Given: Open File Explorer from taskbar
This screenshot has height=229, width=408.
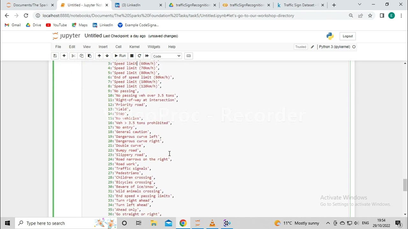Looking at the screenshot, I should 153,223.
